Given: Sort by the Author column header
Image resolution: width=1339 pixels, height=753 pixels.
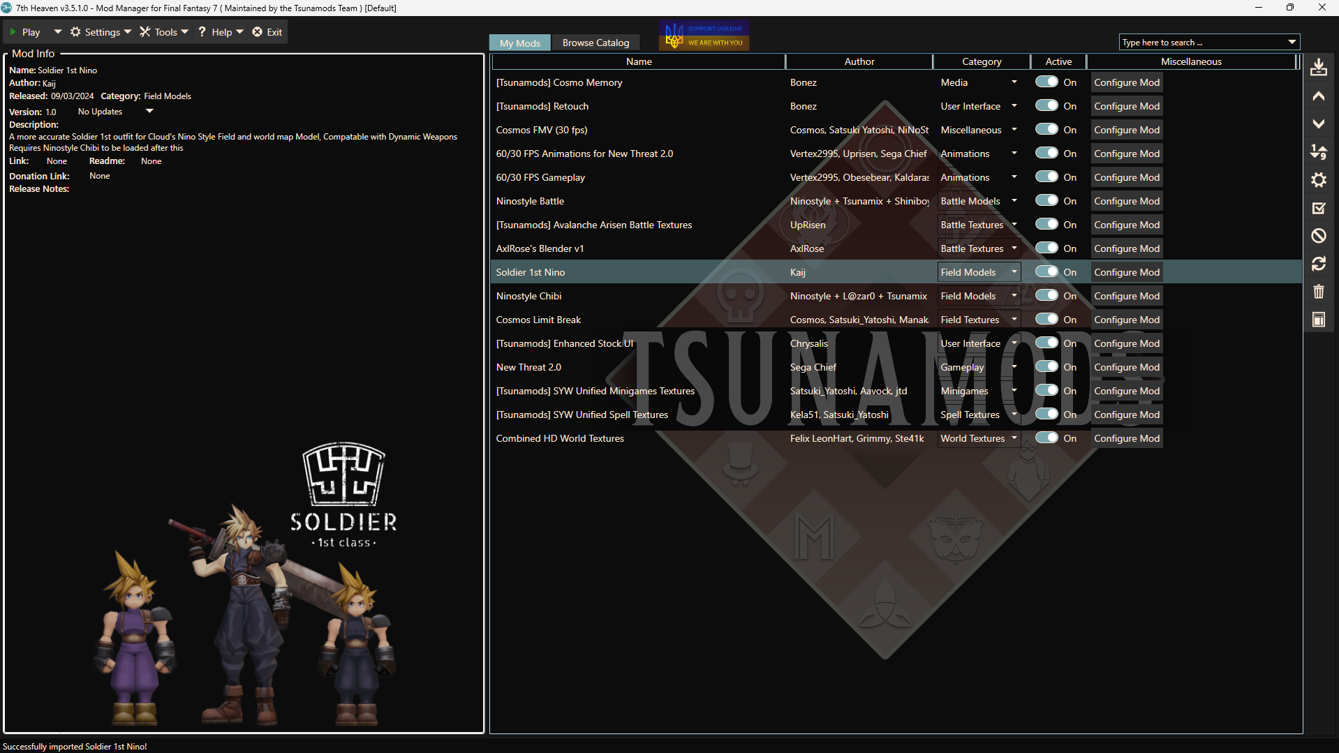Looking at the screenshot, I should pyautogui.click(x=859, y=61).
